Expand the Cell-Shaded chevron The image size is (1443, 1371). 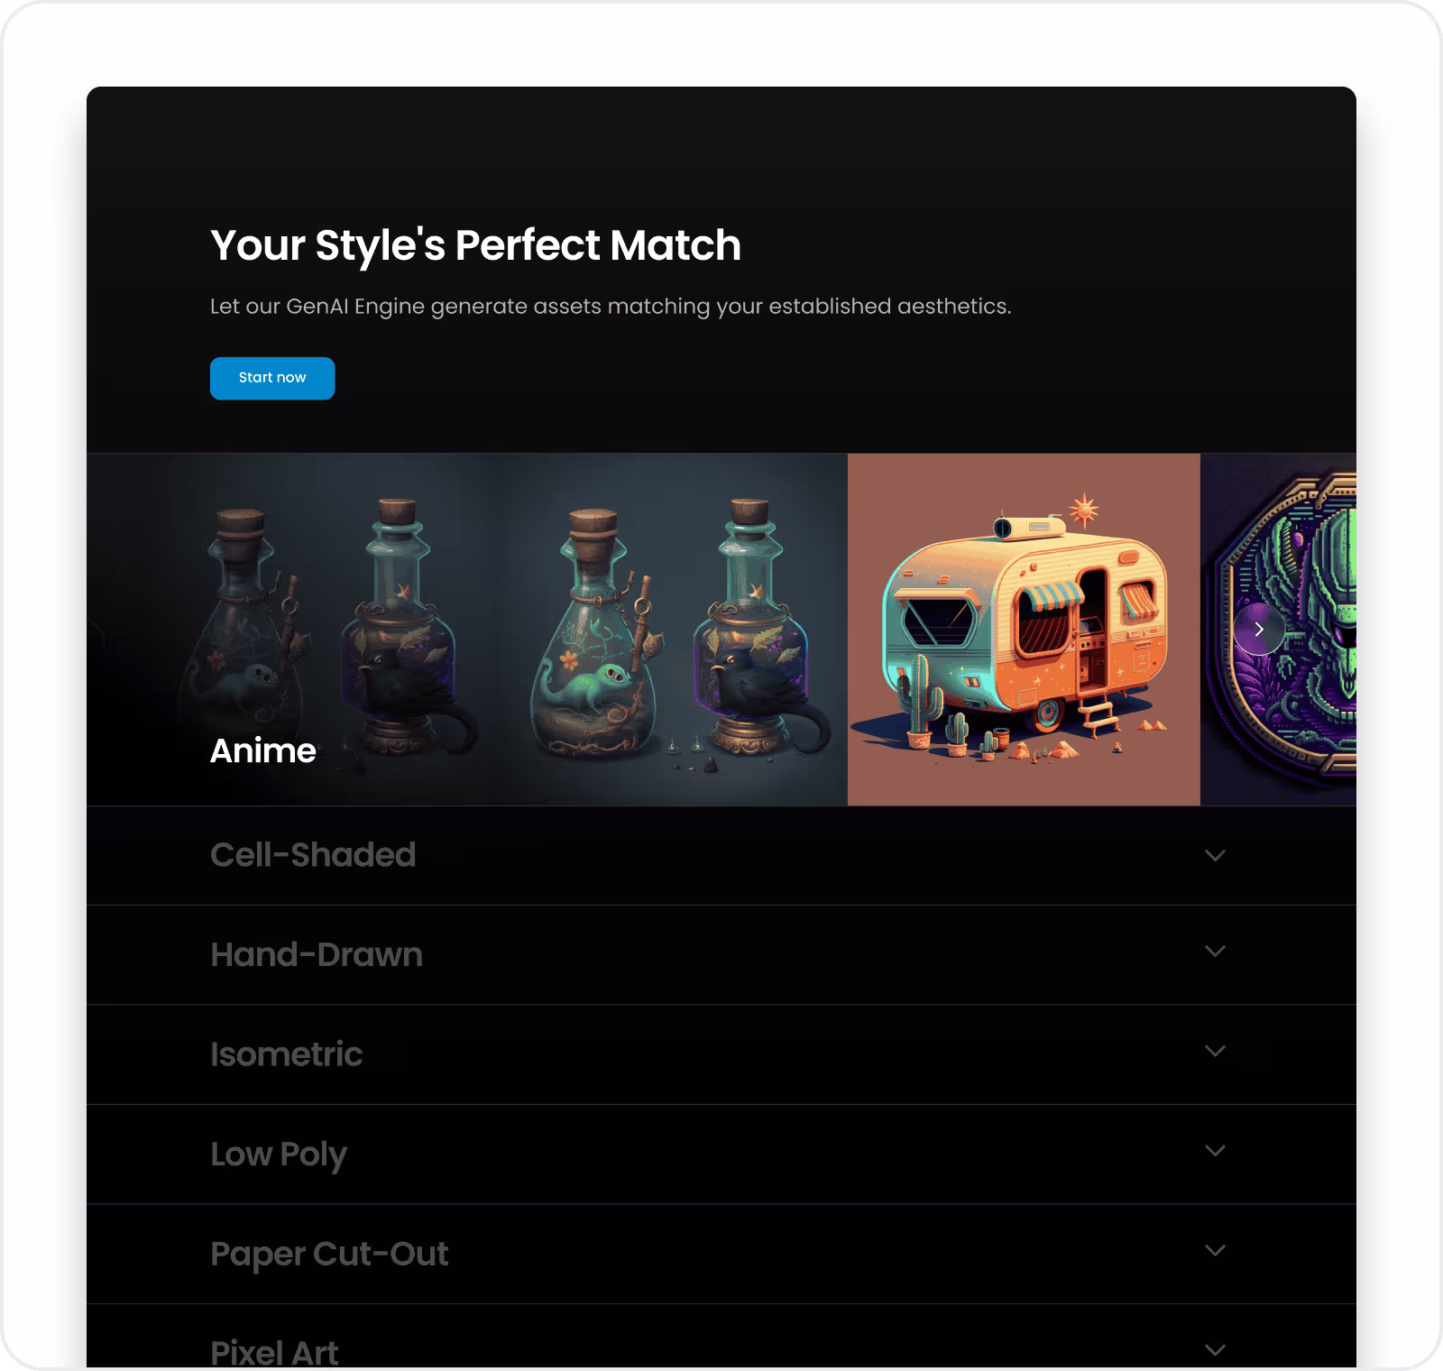1215,855
